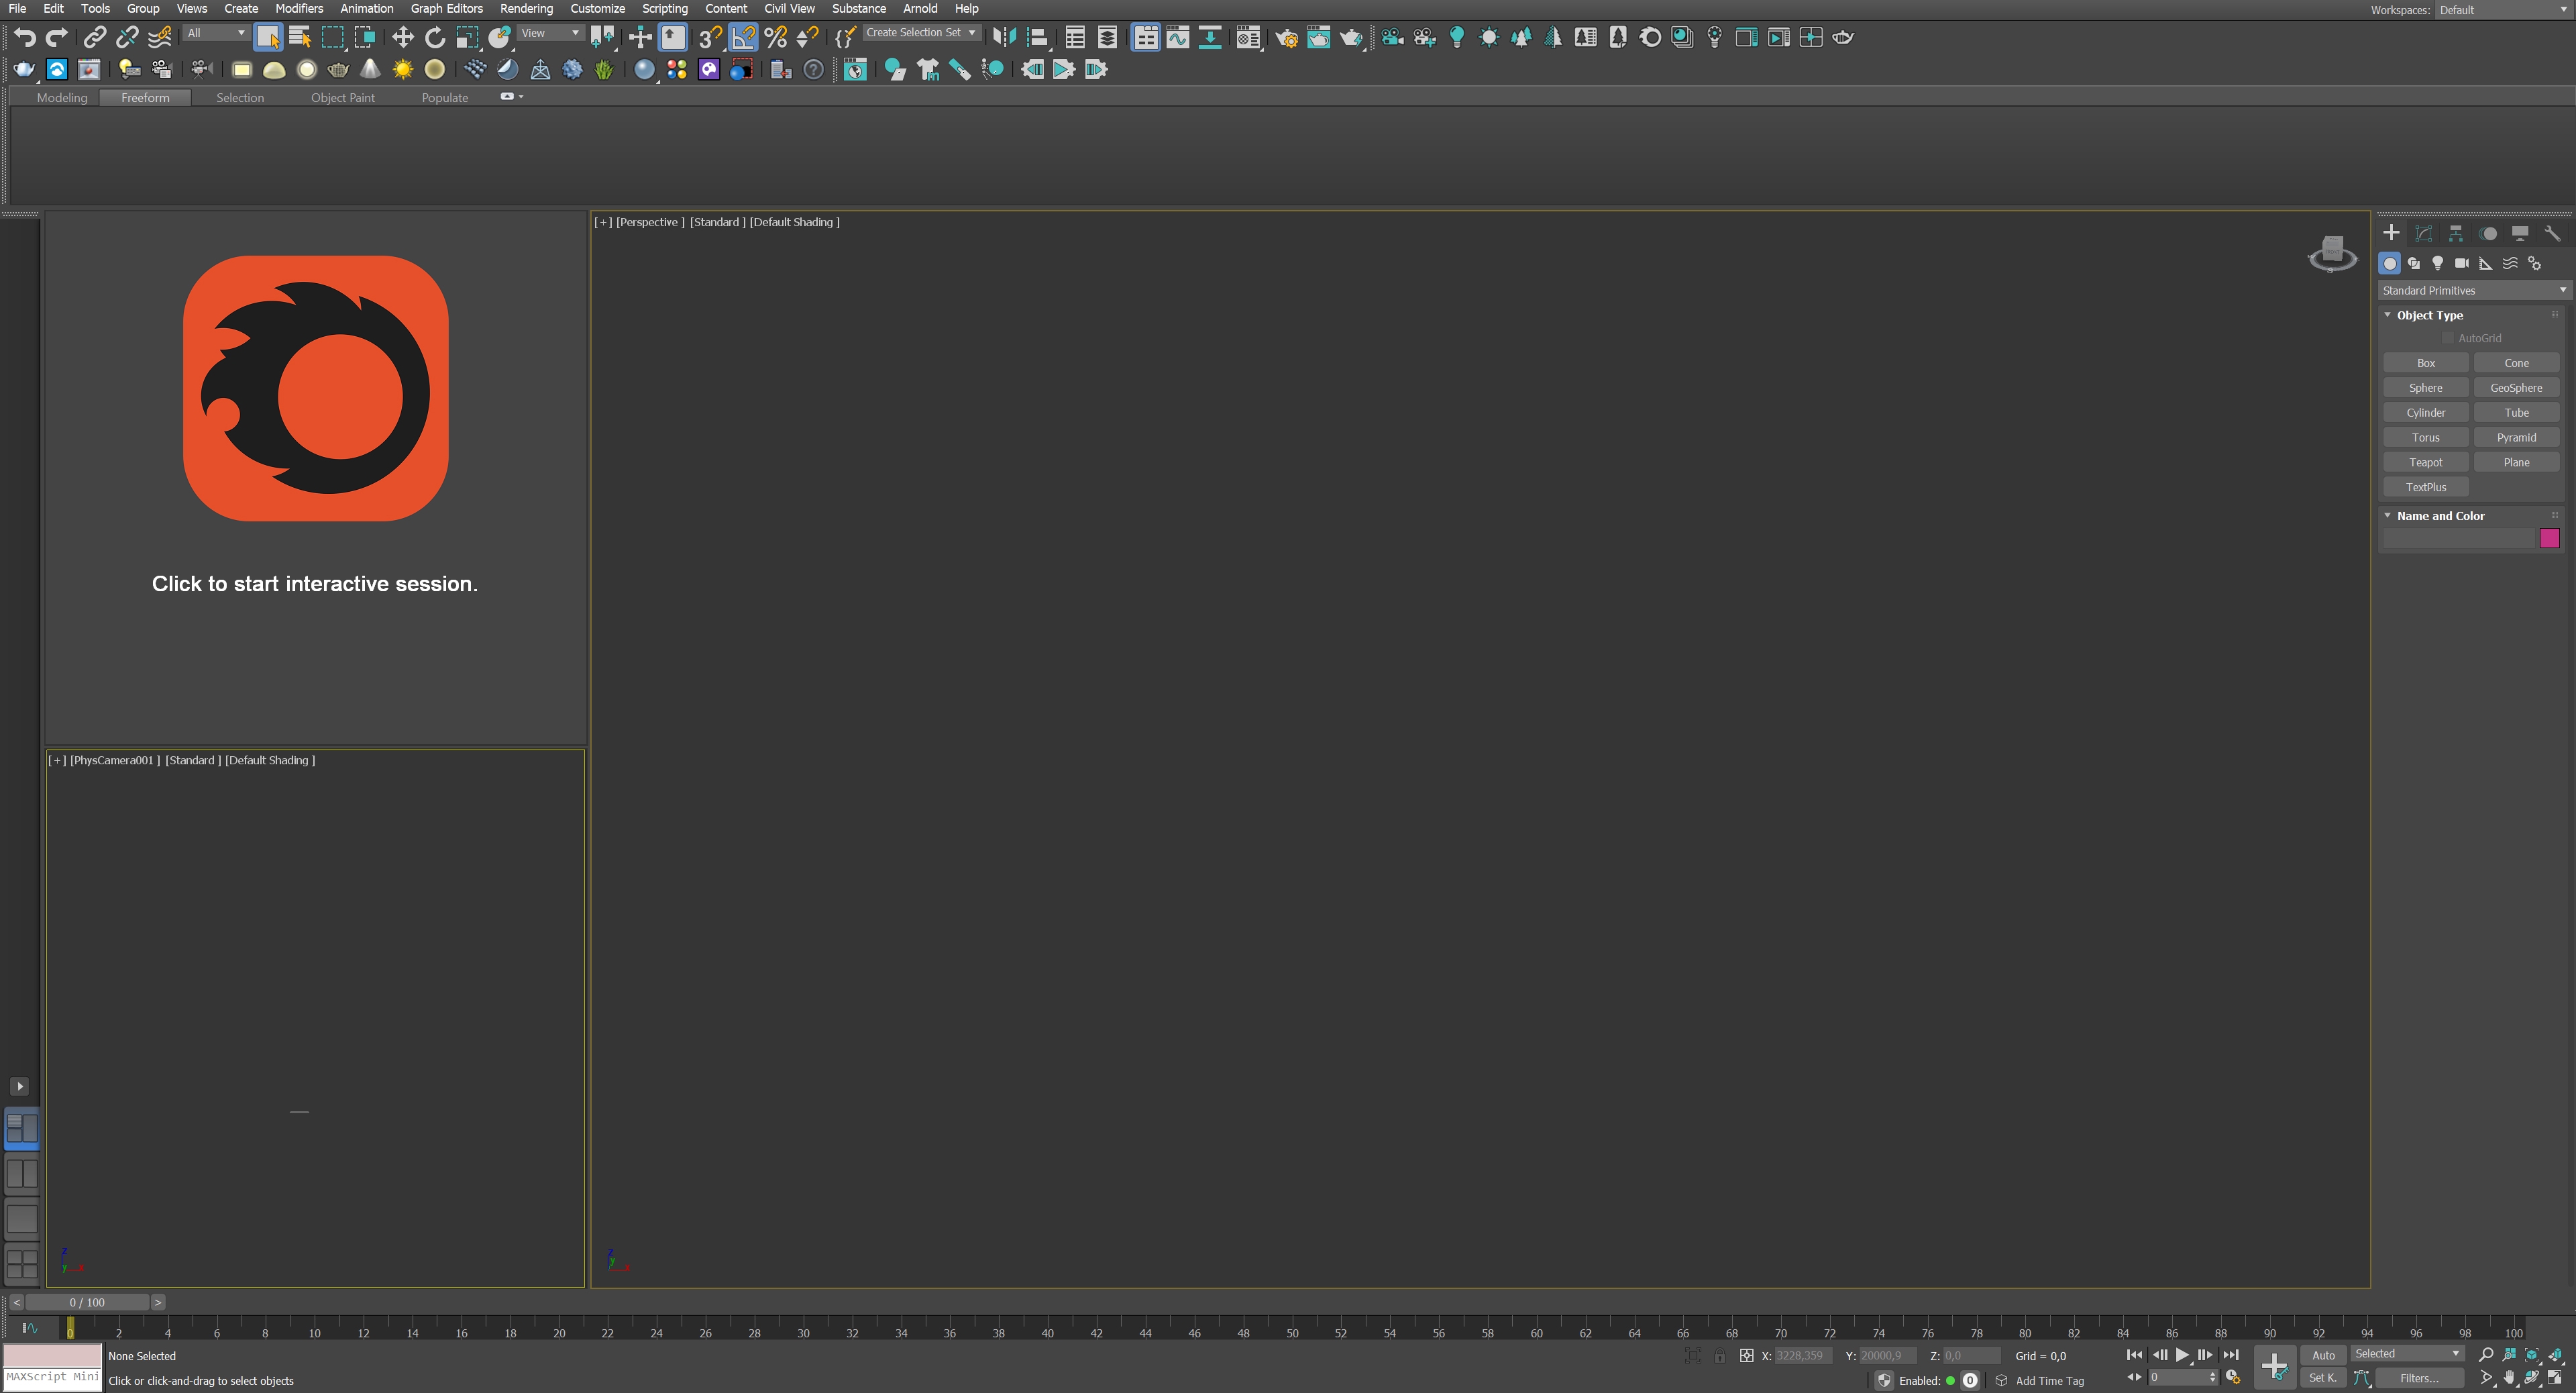Click Corona Sun light icon
Image resolution: width=2576 pixels, height=1393 pixels.
402,69
